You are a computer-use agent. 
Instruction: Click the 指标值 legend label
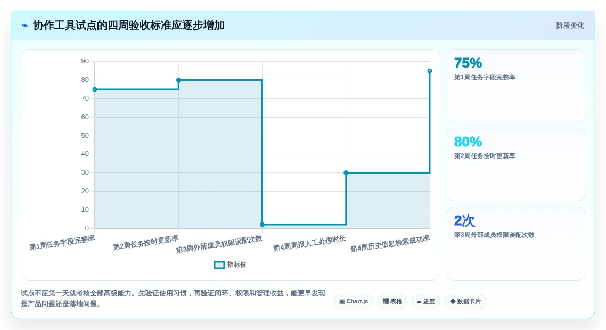tap(236, 265)
